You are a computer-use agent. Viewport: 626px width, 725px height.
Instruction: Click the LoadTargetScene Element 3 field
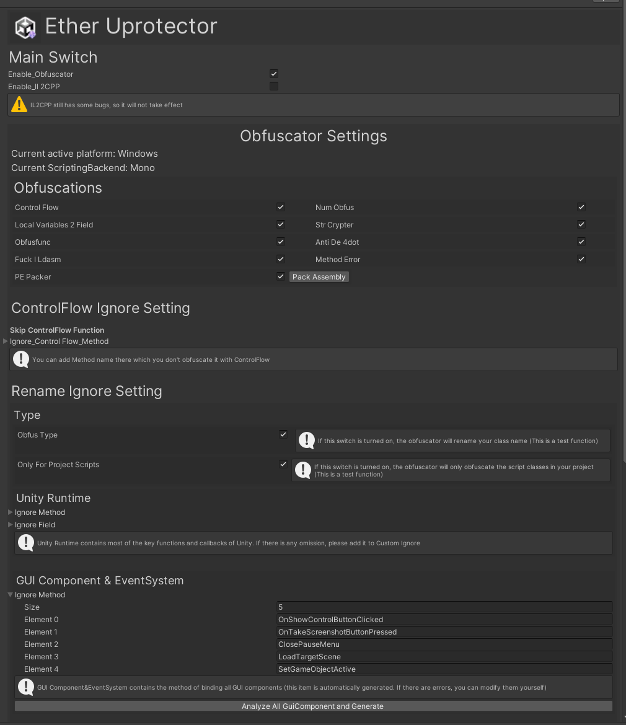pos(444,657)
